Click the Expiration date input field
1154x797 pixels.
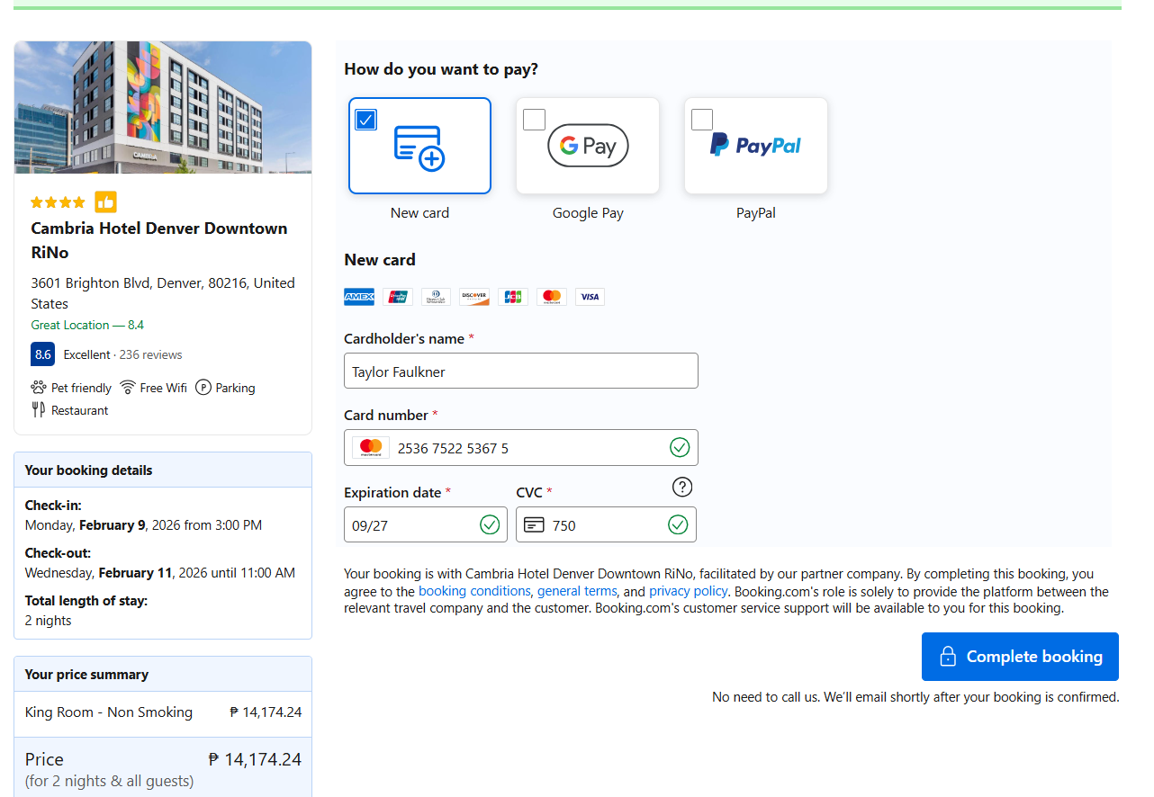click(426, 524)
